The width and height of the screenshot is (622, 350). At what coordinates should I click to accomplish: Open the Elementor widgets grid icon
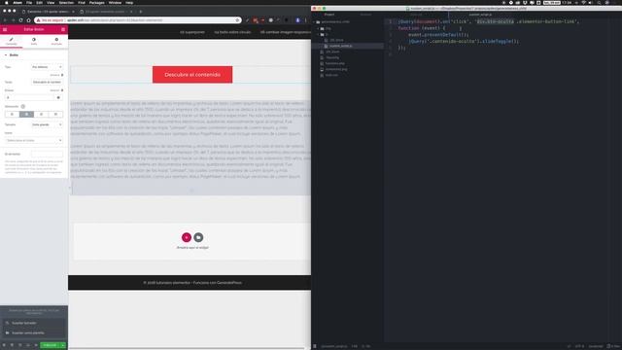63,29
